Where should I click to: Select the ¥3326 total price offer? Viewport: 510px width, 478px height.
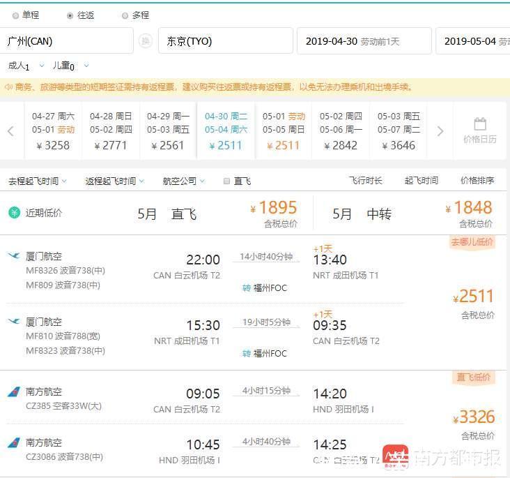[474, 417]
